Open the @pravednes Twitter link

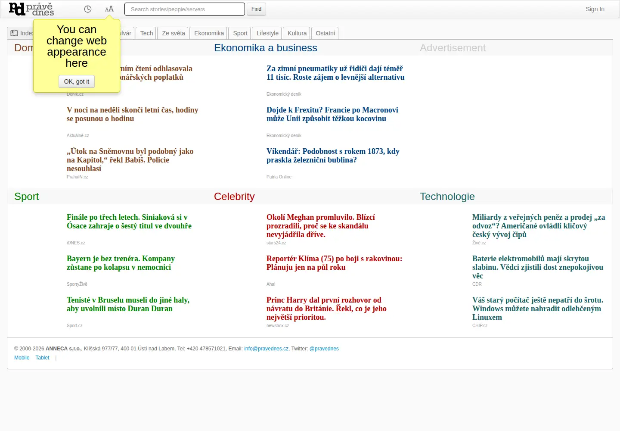coord(324,349)
